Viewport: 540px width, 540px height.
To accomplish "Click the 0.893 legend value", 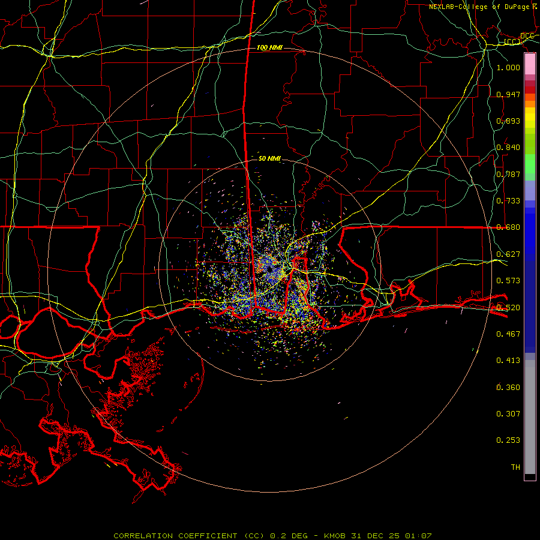I will [x=508, y=121].
